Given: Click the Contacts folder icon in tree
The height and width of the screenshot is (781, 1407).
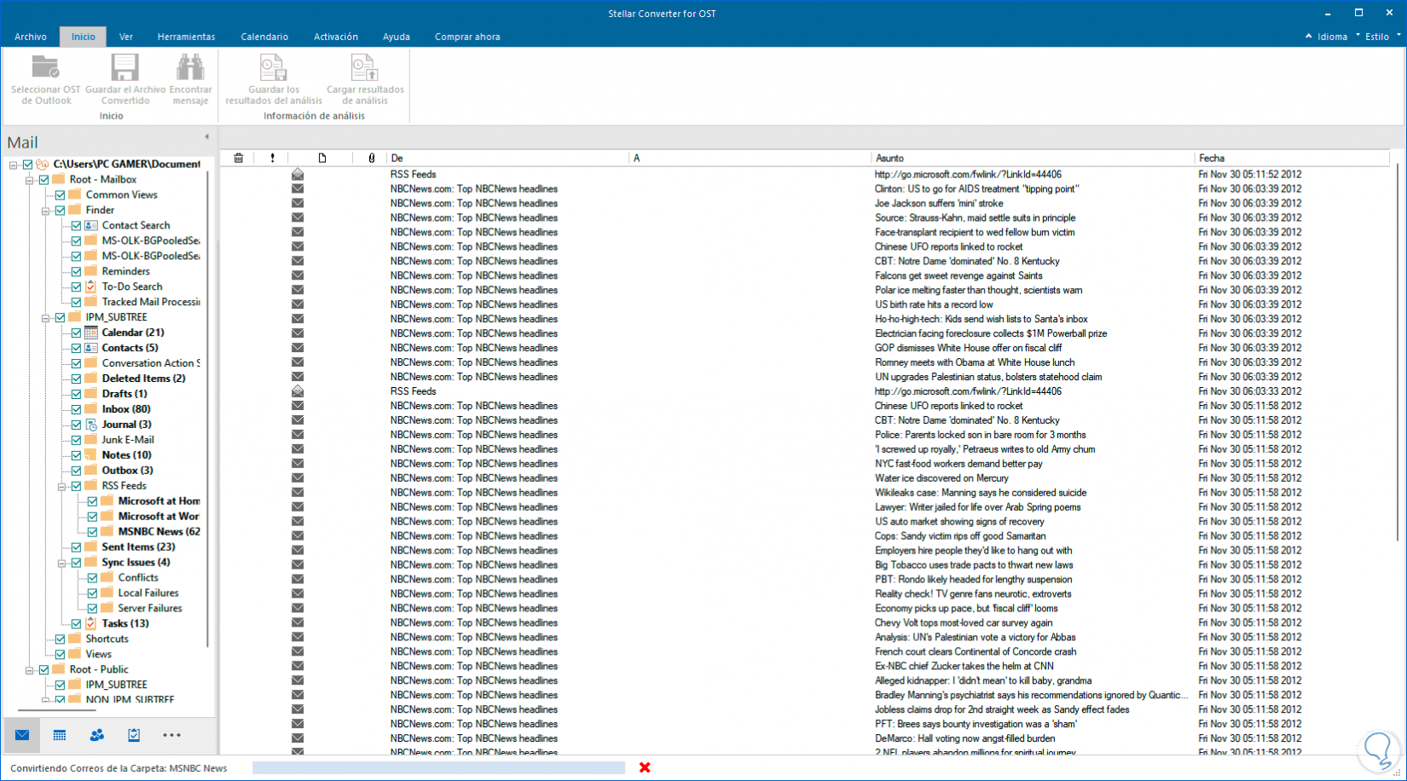Looking at the screenshot, I should pos(91,348).
